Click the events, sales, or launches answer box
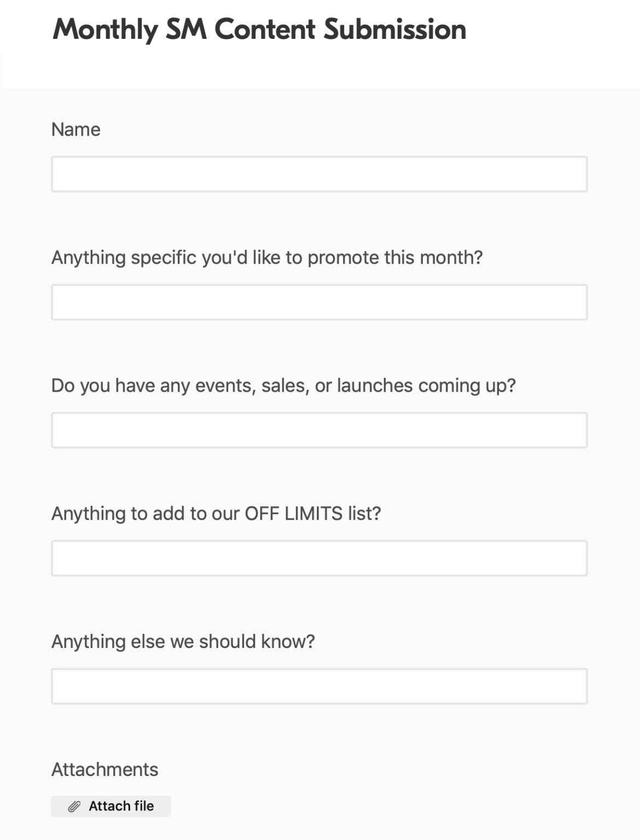640x840 pixels. (x=319, y=430)
